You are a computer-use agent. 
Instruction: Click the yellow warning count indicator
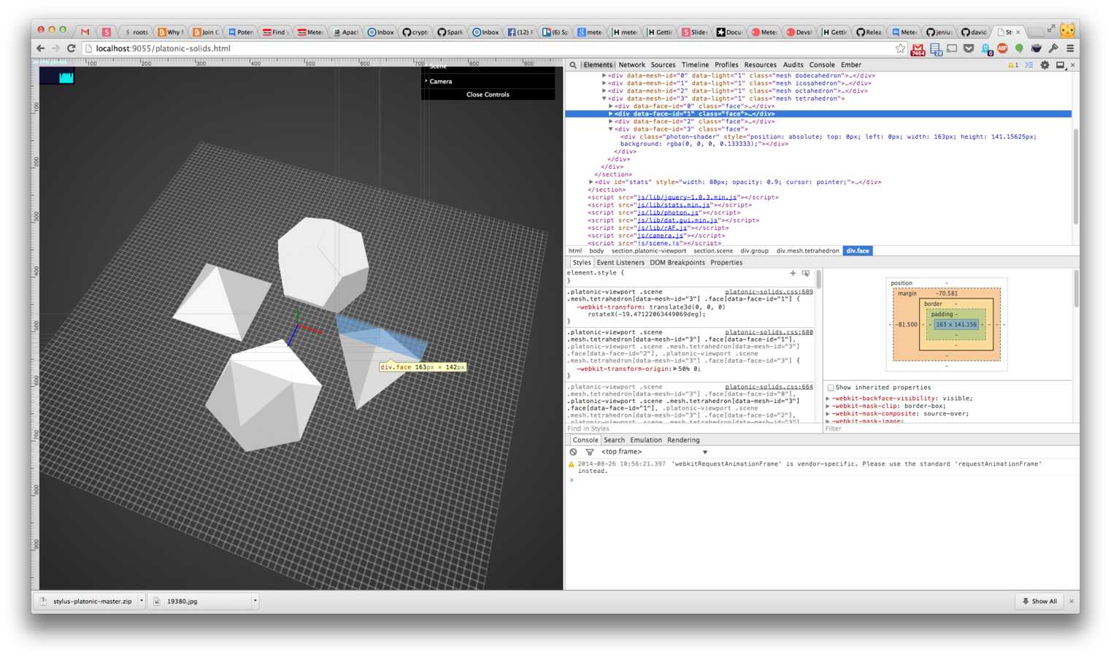tap(1012, 65)
